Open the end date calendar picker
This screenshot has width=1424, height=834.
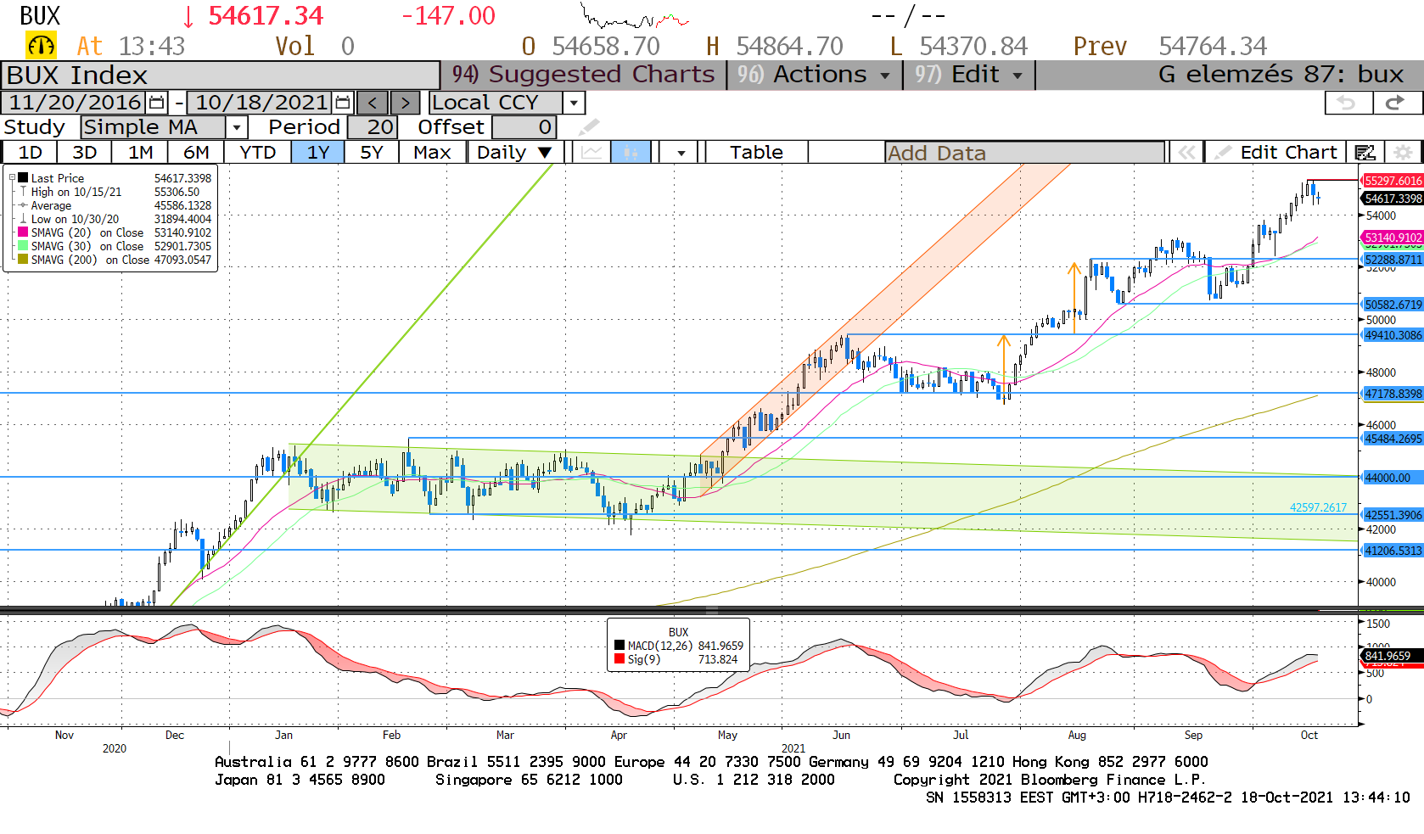(x=343, y=103)
